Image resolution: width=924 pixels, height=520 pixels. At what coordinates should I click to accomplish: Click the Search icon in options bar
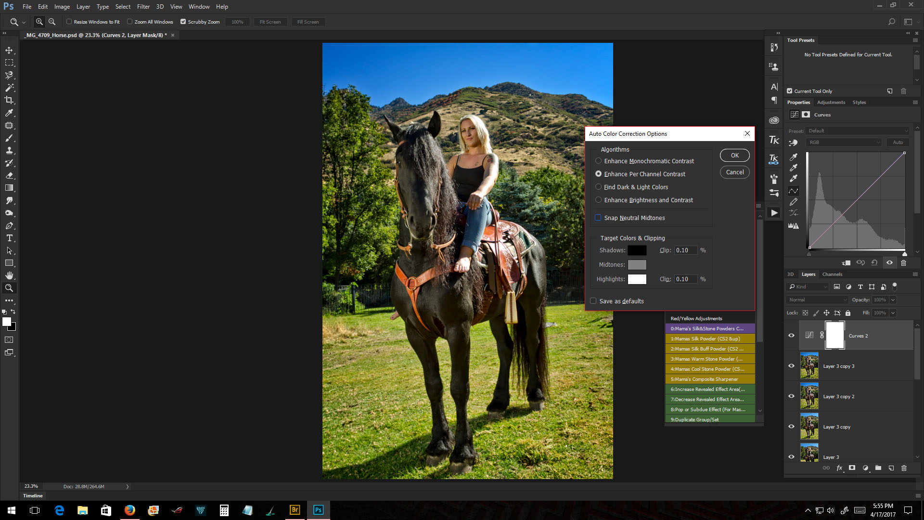coord(892,22)
